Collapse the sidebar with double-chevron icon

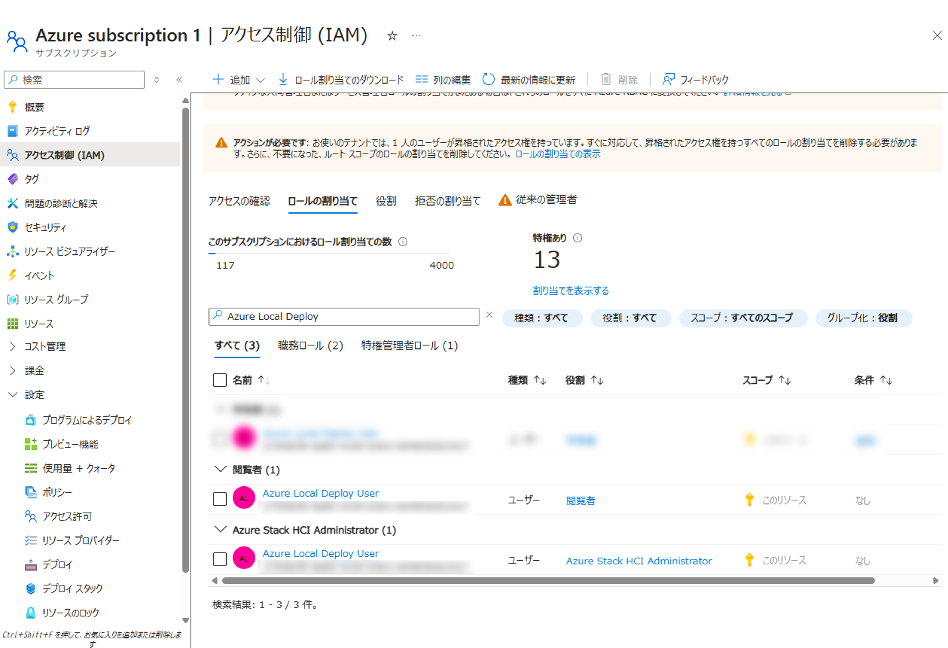[x=179, y=80]
